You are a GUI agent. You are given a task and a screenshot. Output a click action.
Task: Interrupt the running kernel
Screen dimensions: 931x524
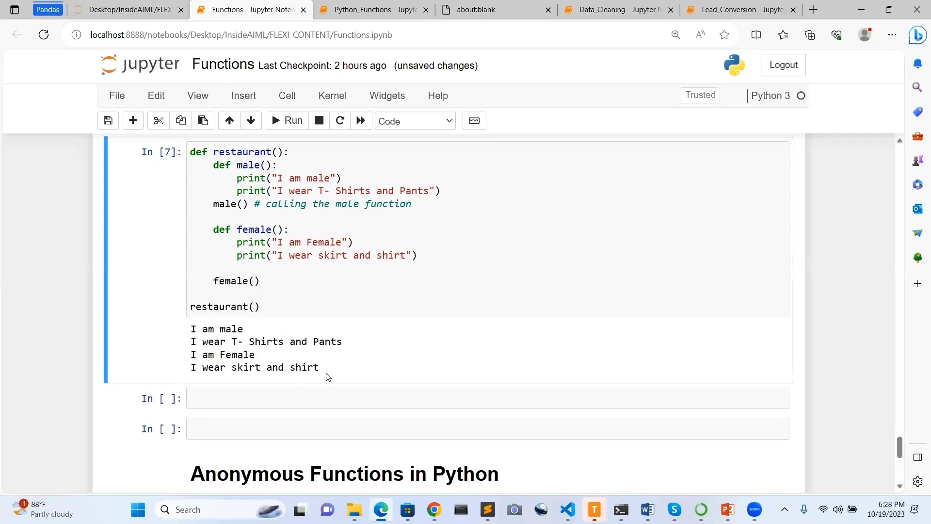[x=319, y=120]
